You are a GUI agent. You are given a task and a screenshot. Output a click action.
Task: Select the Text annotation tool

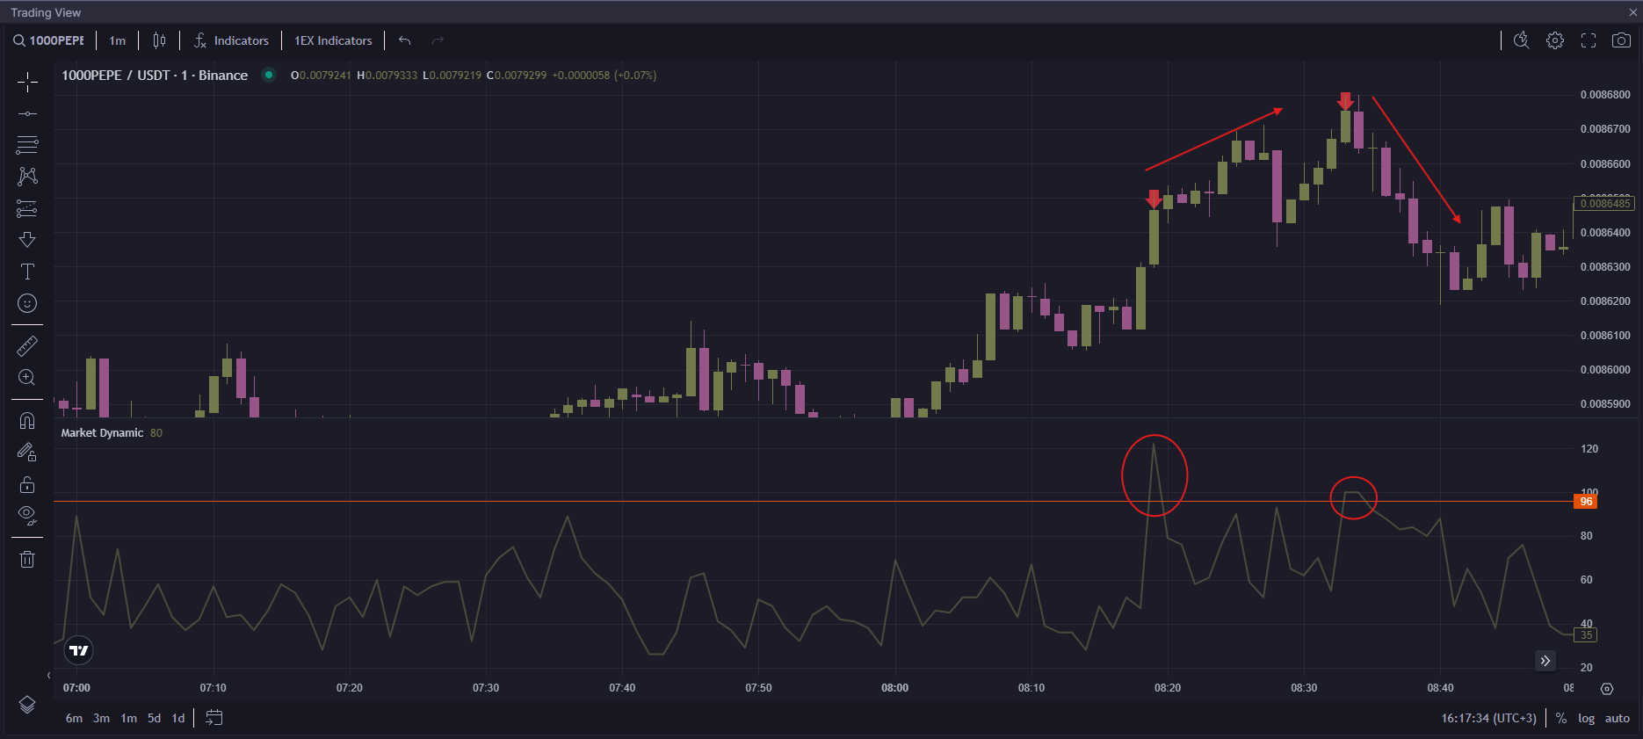click(x=27, y=272)
